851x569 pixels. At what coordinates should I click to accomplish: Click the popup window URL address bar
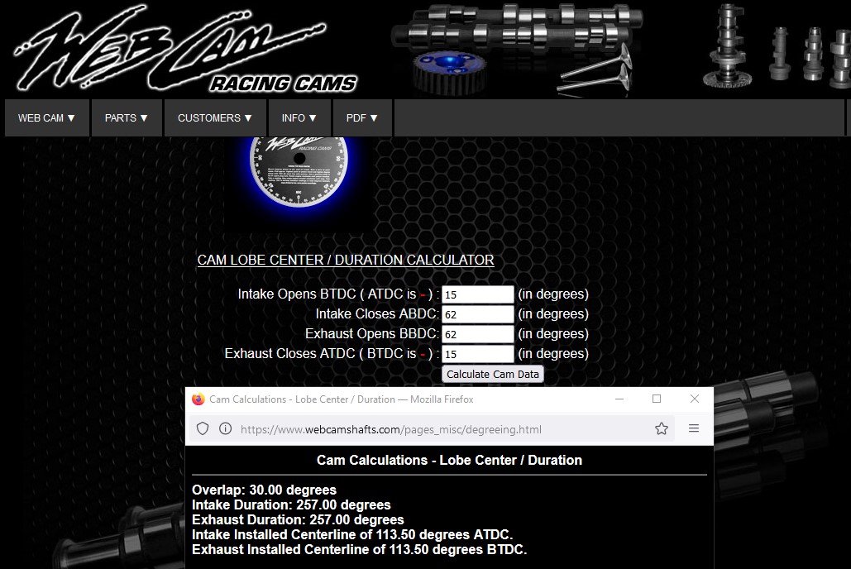[x=438, y=429]
